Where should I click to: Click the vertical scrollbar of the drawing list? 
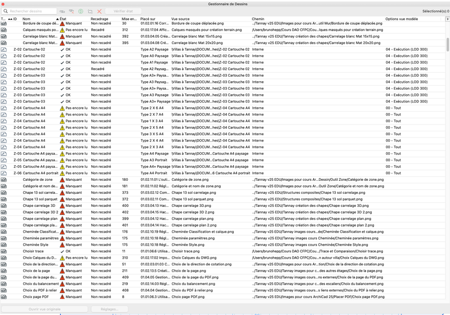(448, 45)
